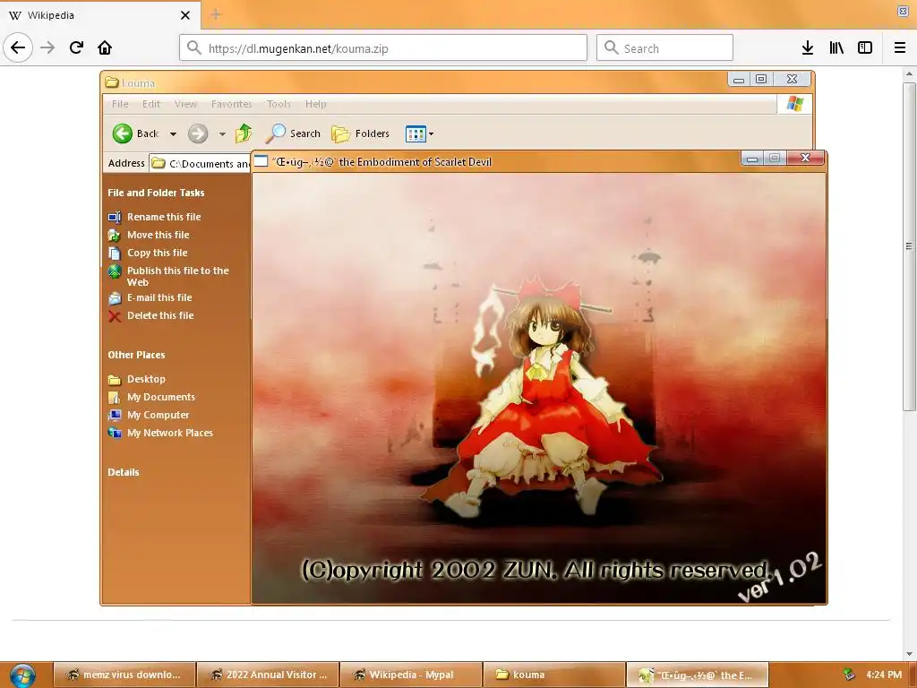Switch to memz virus download taskbar item
This screenshot has height=688, width=917.
pos(124,675)
